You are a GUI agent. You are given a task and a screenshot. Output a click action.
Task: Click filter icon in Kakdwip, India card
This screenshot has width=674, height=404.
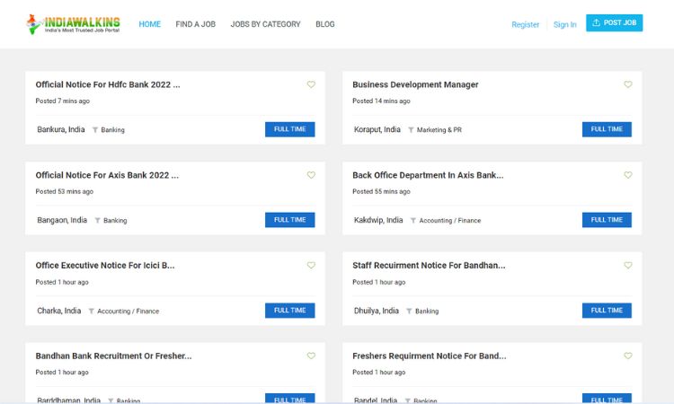413,220
